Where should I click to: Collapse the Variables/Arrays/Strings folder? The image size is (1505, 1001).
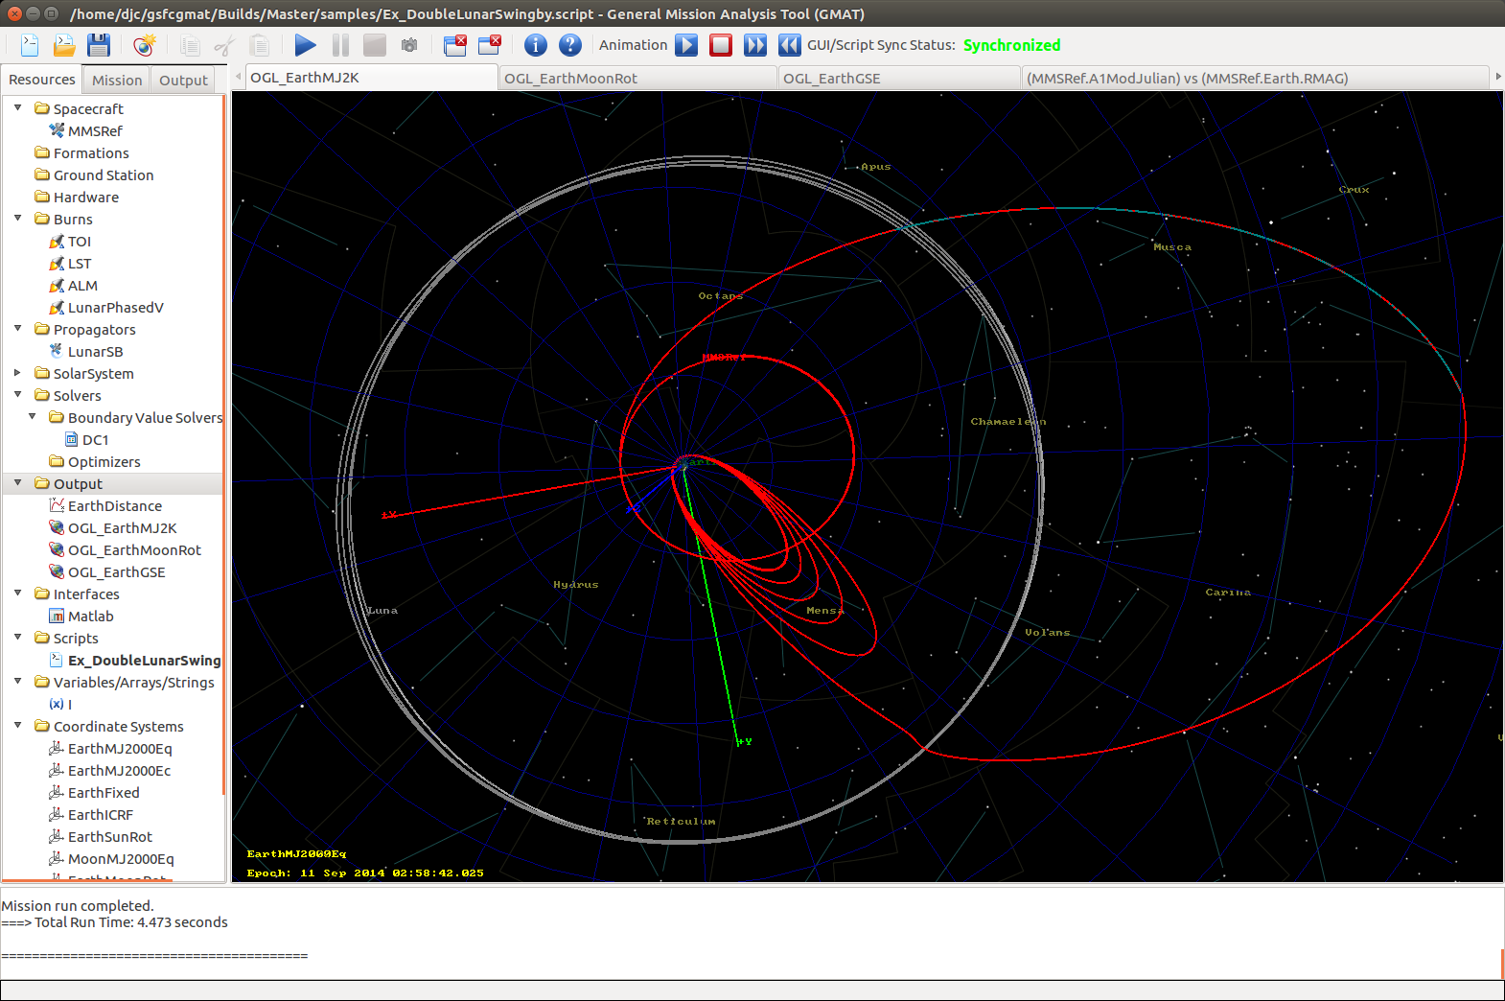[17, 682]
